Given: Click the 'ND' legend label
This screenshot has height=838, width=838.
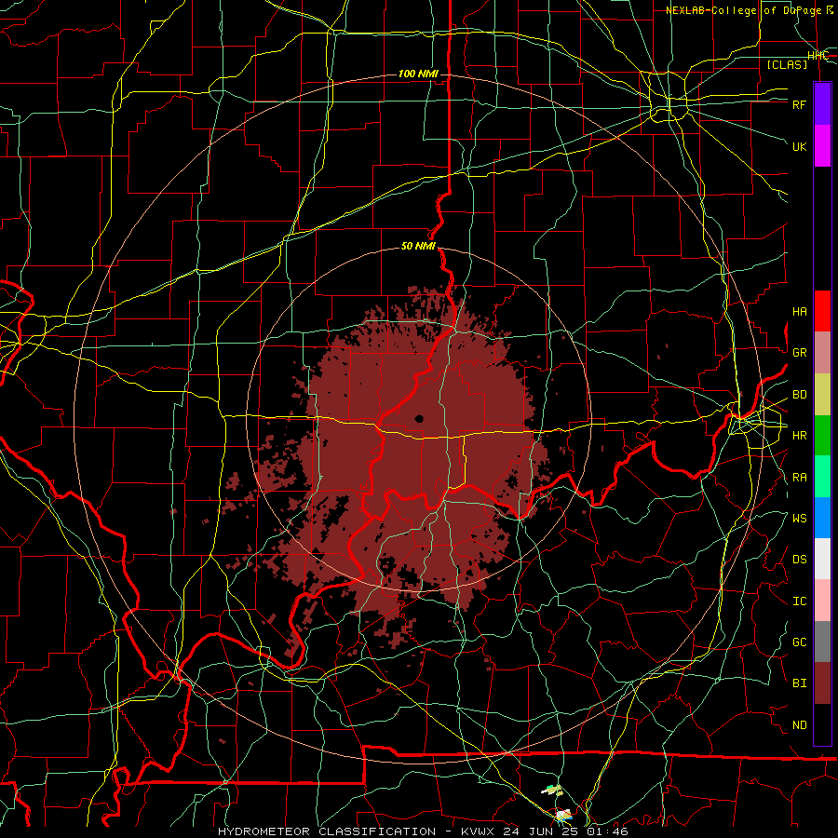Looking at the screenshot, I should click(x=799, y=725).
